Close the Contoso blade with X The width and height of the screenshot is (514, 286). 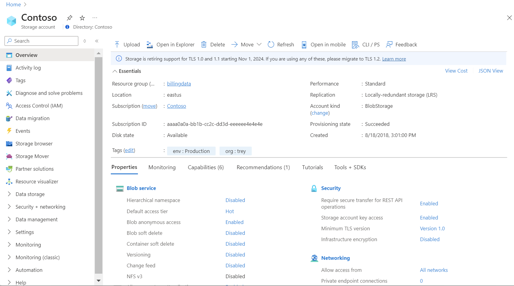[x=509, y=18]
